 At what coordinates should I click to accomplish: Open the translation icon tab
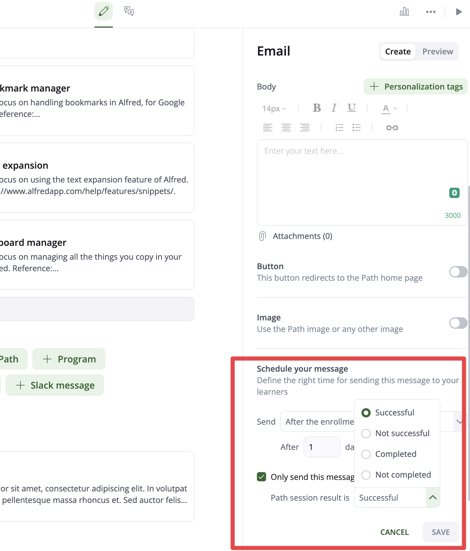pyautogui.click(x=129, y=12)
